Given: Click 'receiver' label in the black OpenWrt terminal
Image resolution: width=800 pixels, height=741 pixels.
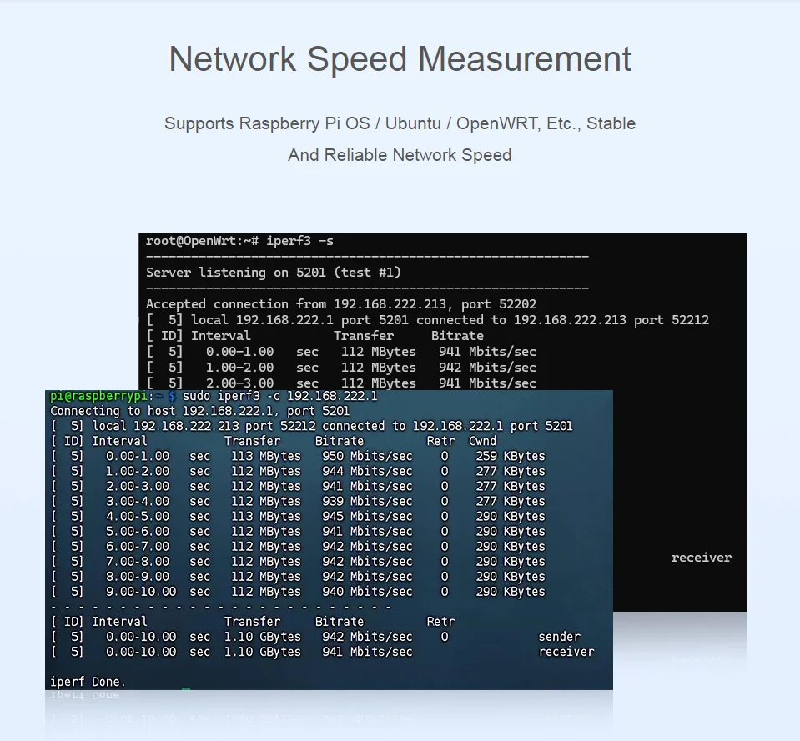Looking at the screenshot, I should pos(701,558).
